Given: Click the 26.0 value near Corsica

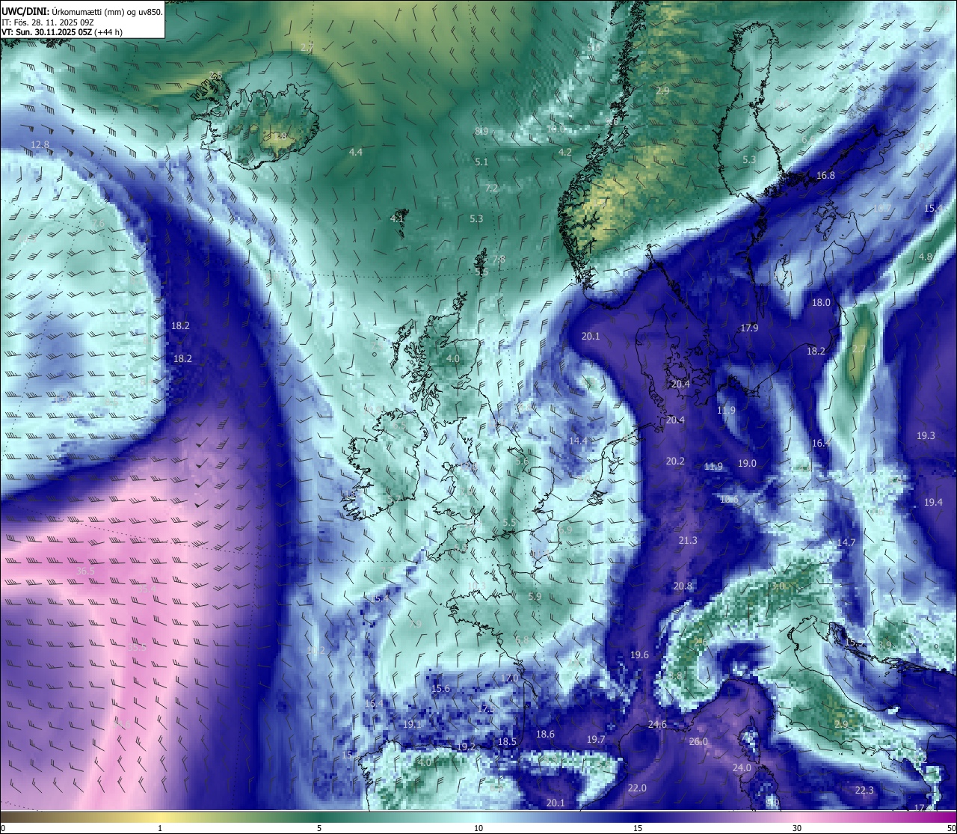Looking at the screenshot, I should click(x=698, y=741).
